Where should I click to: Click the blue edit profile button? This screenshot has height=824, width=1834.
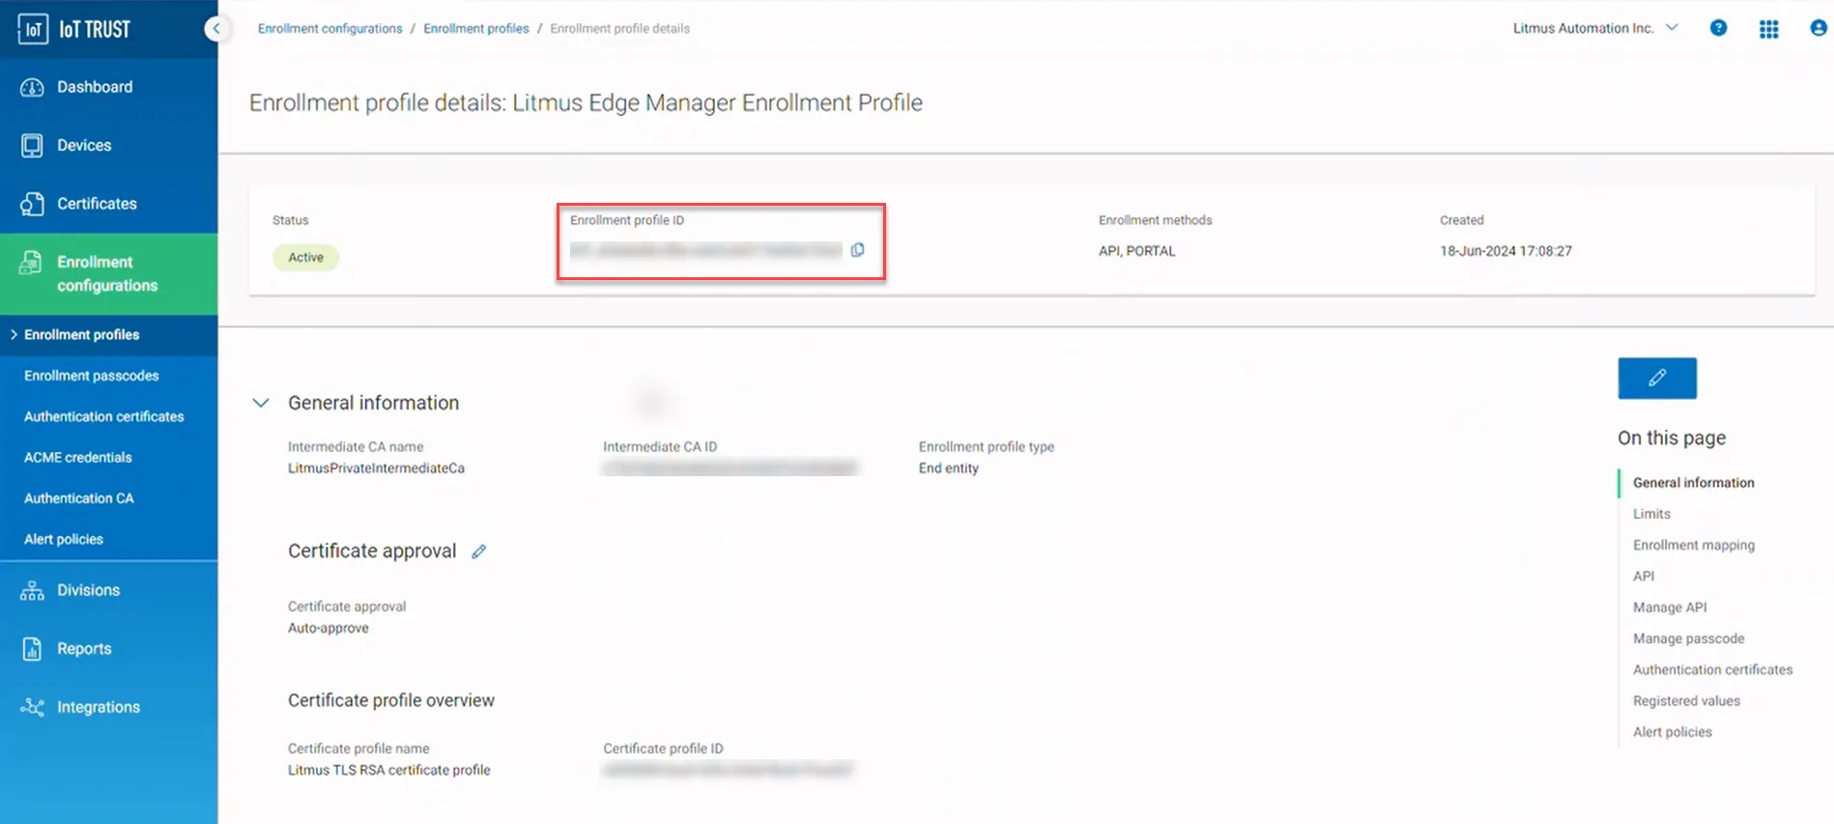pos(1657,378)
